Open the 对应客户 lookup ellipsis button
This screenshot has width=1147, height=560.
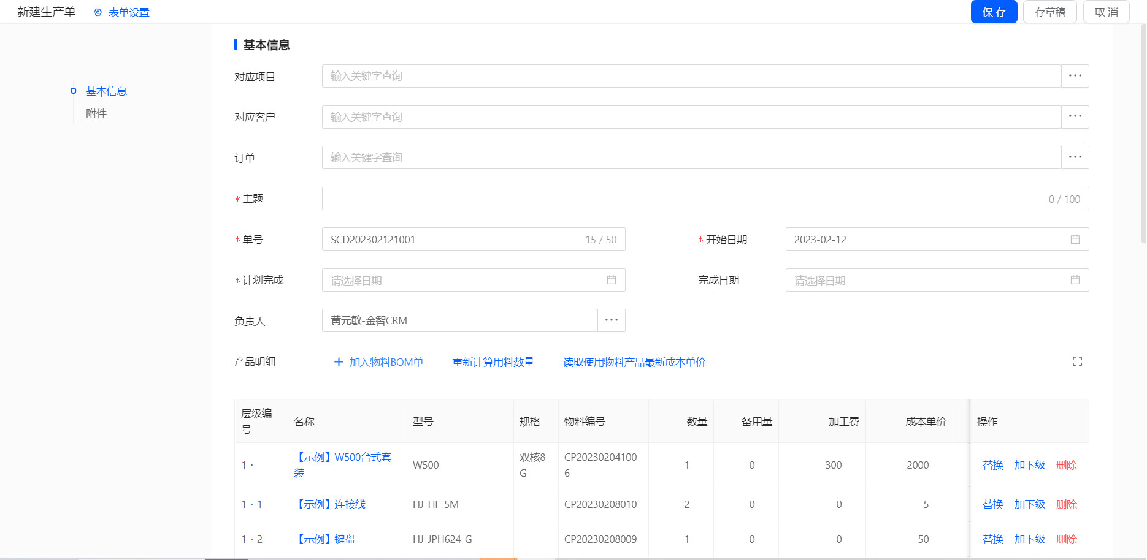tap(1075, 117)
